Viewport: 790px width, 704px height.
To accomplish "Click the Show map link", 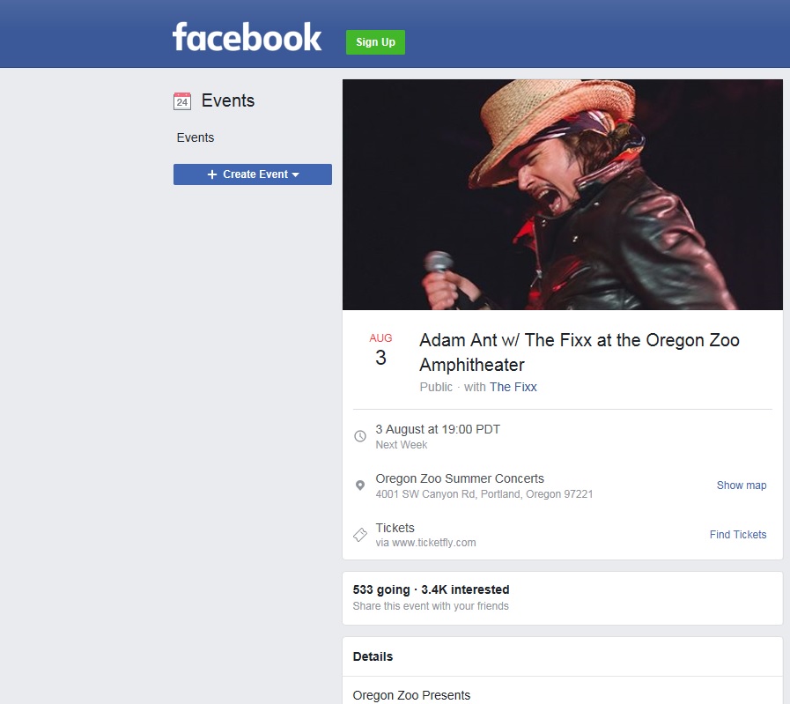I will point(742,485).
